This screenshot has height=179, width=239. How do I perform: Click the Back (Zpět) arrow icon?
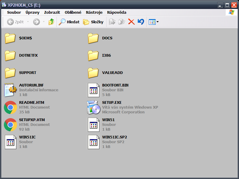(10, 22)
